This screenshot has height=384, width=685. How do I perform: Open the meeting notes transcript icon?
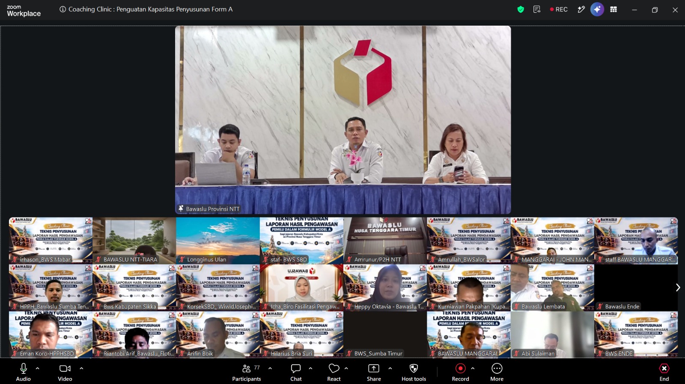click(x=537, y=9)
